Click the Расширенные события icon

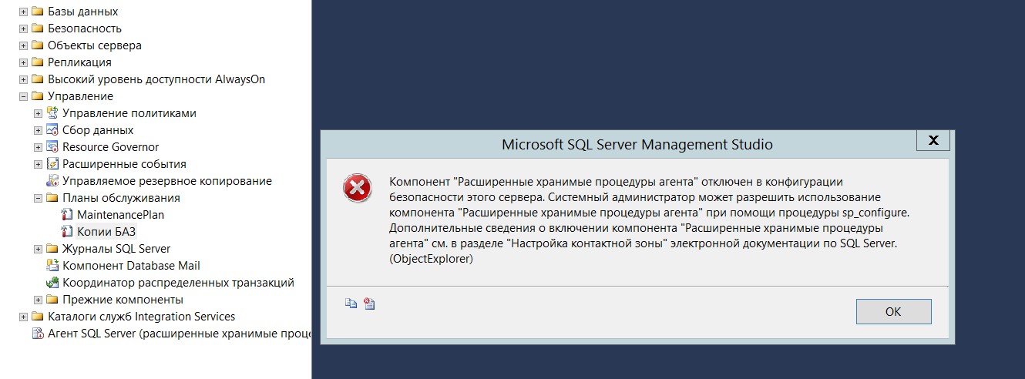pos(52,164)
